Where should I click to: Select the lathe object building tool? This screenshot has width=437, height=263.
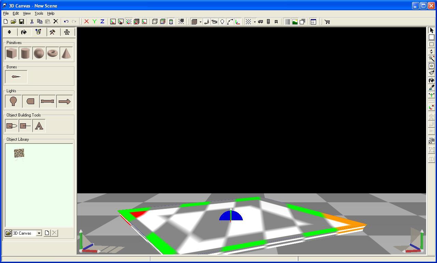point(25,126)
